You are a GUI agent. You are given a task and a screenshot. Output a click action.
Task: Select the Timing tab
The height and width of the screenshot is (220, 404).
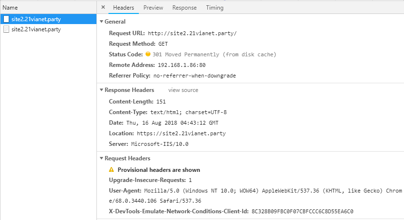pyautogui.click(x=215, y=8)
